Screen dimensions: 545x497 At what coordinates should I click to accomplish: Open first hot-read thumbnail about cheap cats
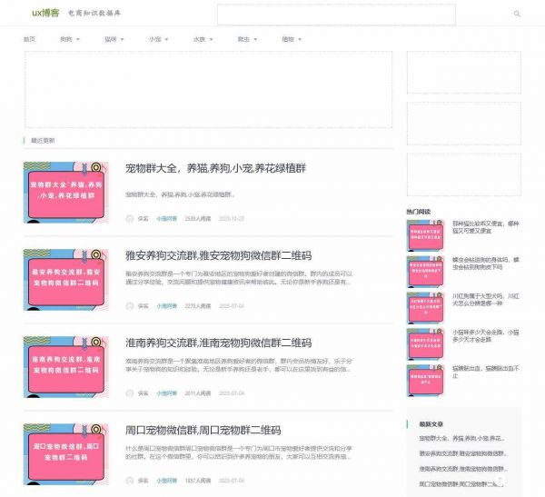pyautogui.click(x=426, y=235)
